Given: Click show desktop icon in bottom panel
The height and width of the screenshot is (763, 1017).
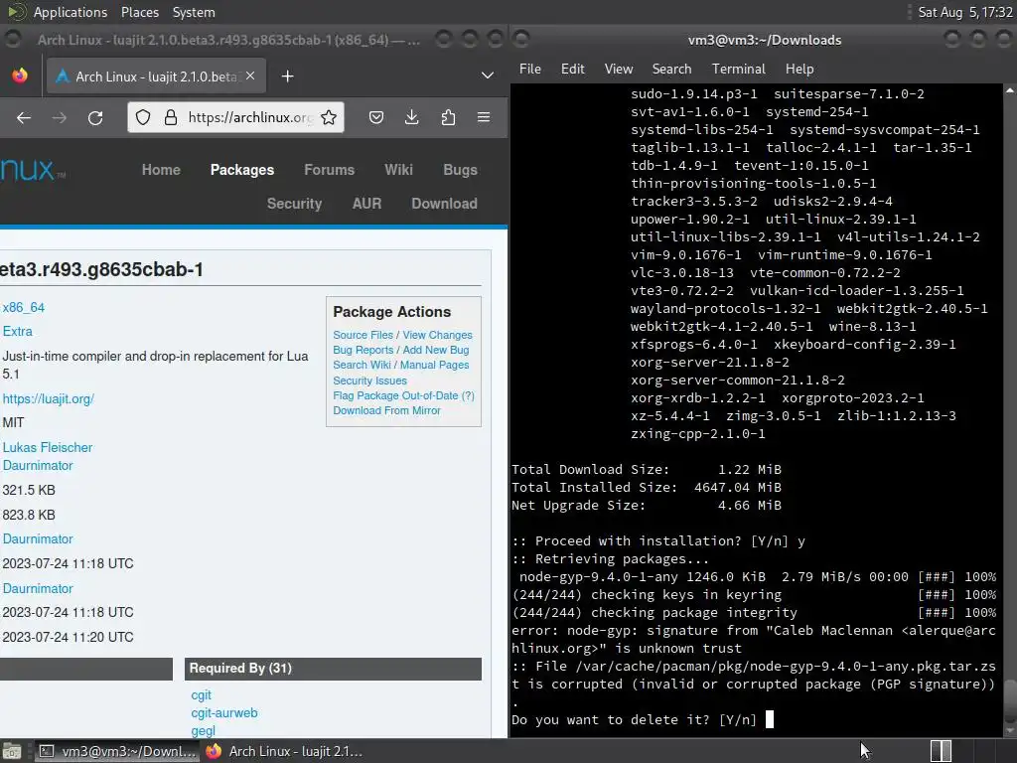Looking at the screenshot, I should [x=12, y=751].
